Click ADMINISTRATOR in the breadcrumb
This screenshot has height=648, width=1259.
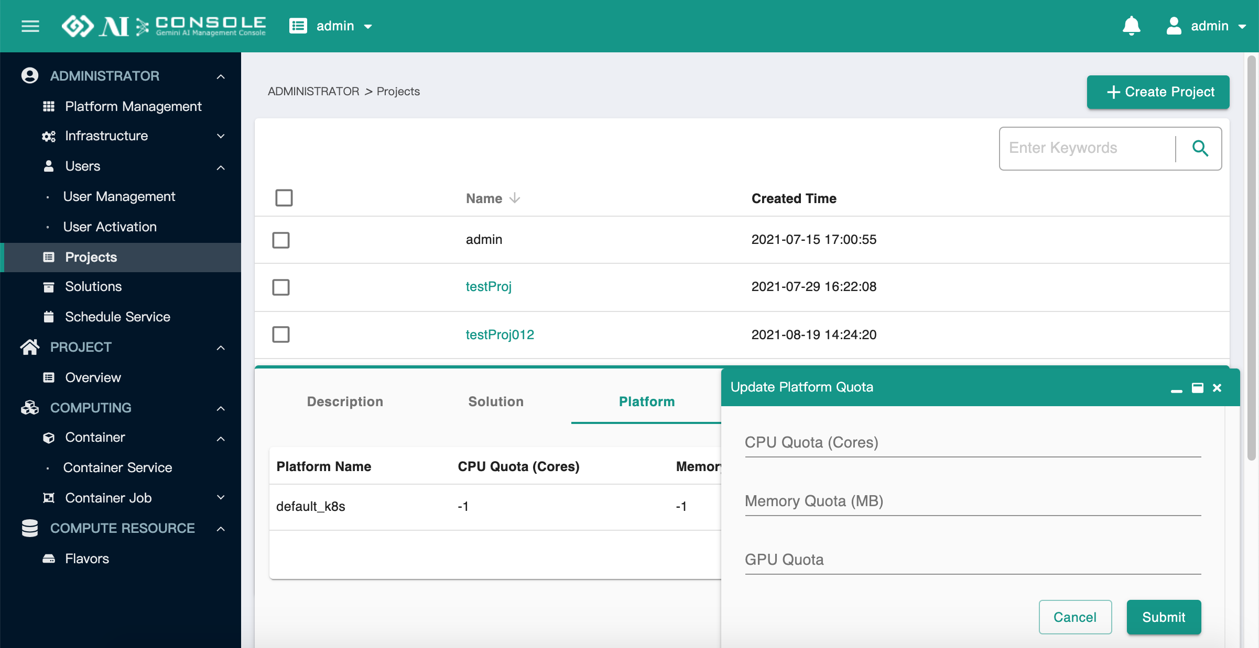click(x=313, y=91)
